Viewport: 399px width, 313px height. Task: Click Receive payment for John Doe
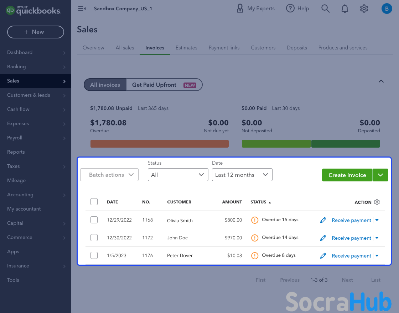click(351, 238)
